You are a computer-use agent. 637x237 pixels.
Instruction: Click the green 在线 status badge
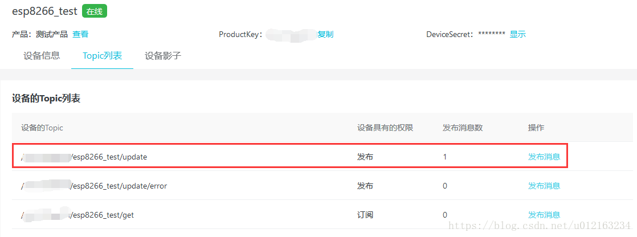[x=95, y=11]
